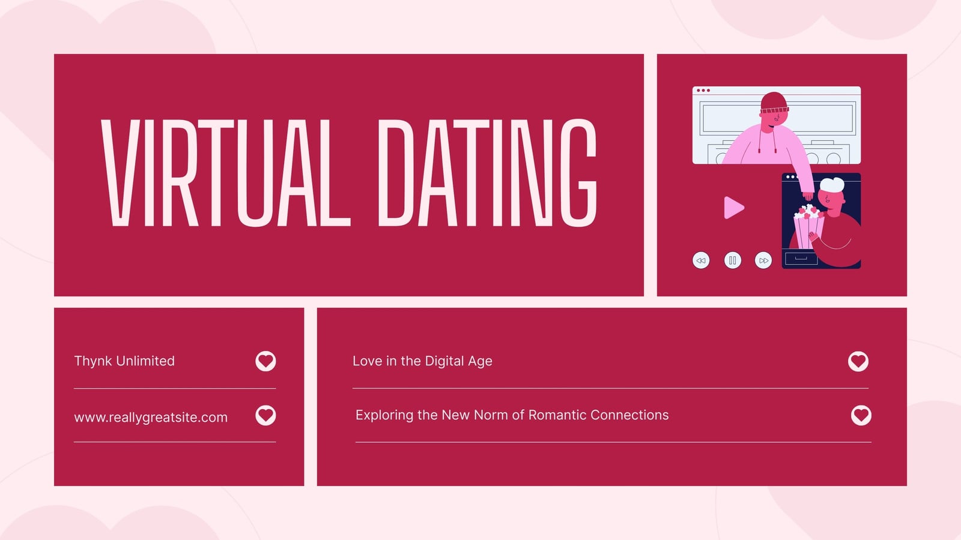Click the heart icon beside Love in the Digital Age
The height and width of the screenshot is (540, 961).
point(858,361)
